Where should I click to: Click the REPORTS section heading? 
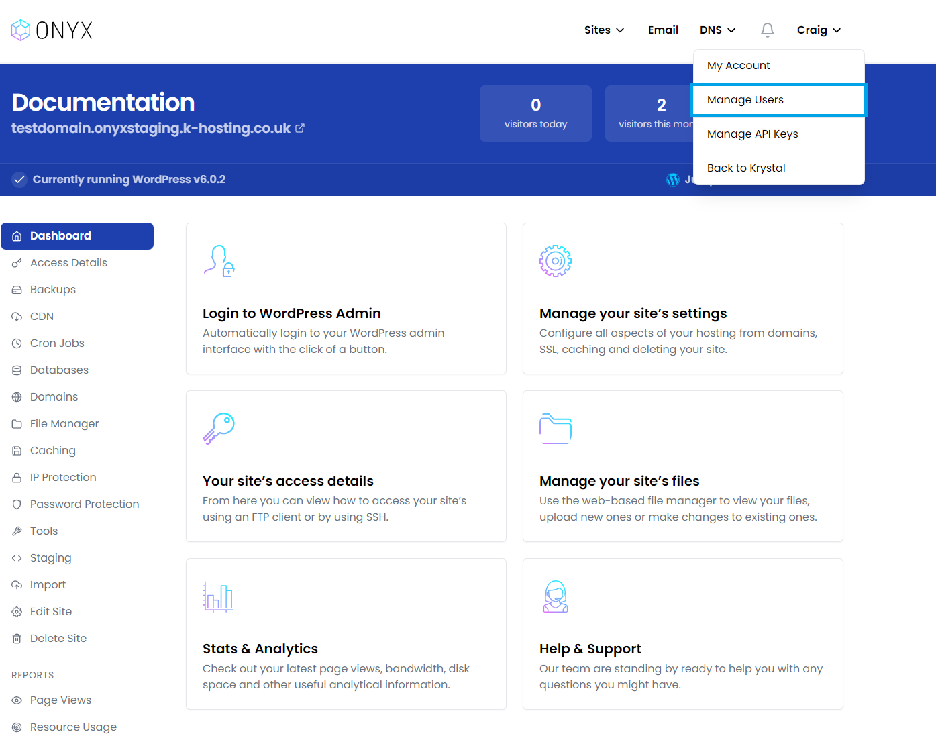(x=33, y=675)
